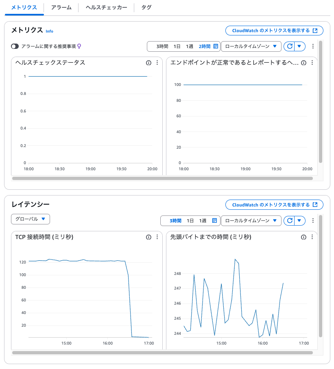Open the refresh interval dropdown arrow

pos(299,46)
